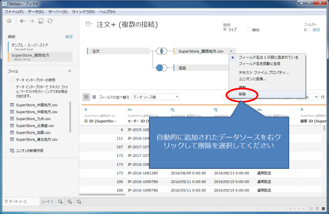This screenshot has height=214, width=329.
Task: Click the arrow icon next to row count
Action: click(x=316, y=97)
